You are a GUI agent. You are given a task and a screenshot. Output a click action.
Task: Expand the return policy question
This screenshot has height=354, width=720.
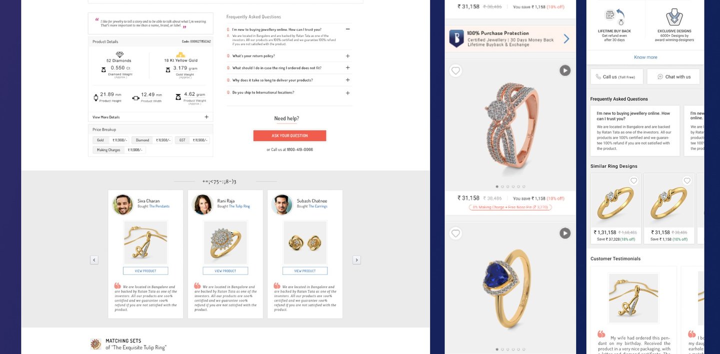click(x=348, y=56)
